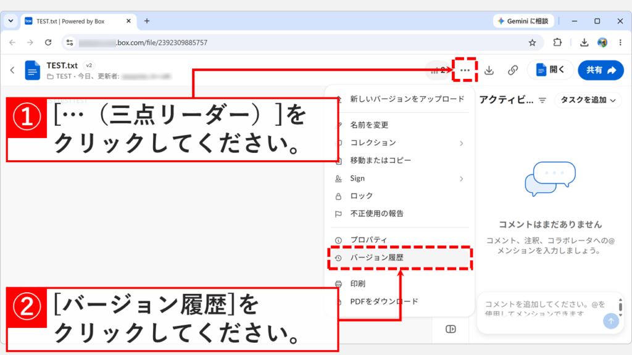Click the アクティビ... panel heading
Viewport: 632px width, 355px height.
click(x=506, y=100)
